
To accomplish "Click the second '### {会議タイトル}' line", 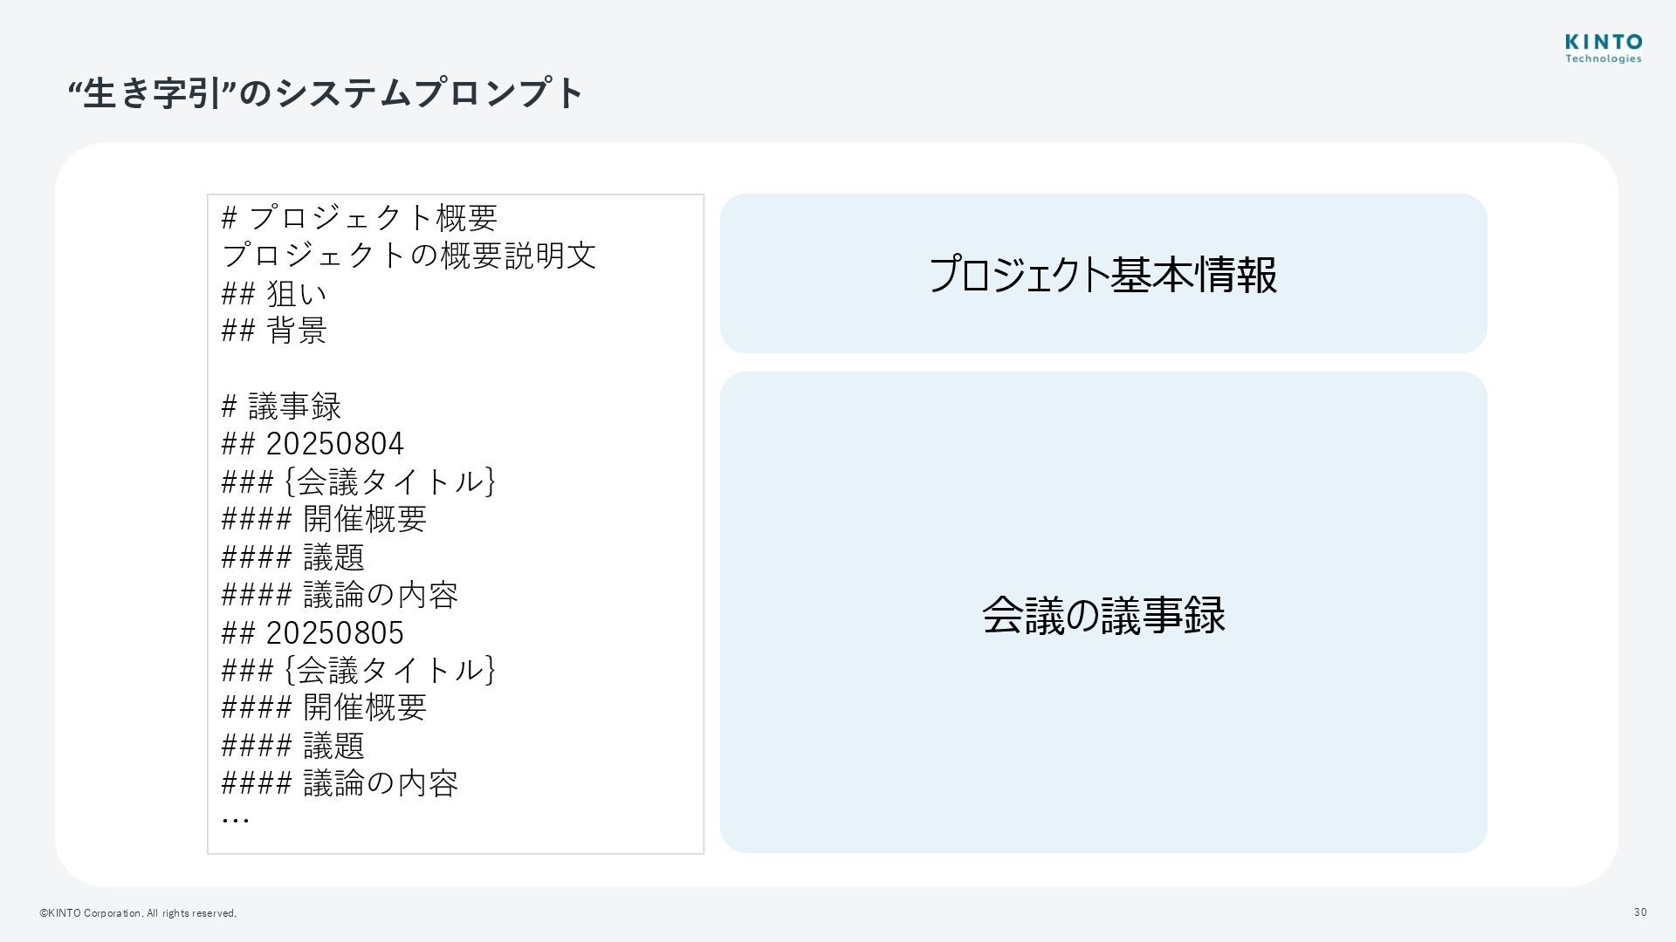I will click(359, 670).
